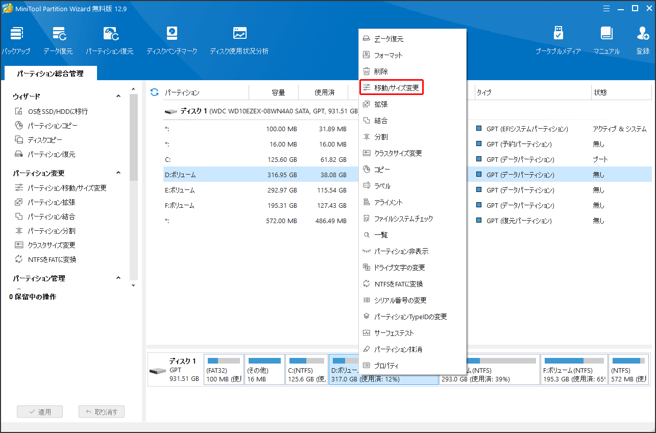Select フォーマット in context menu
Viewport: 656px width, 433px height.
pos(412,55)
